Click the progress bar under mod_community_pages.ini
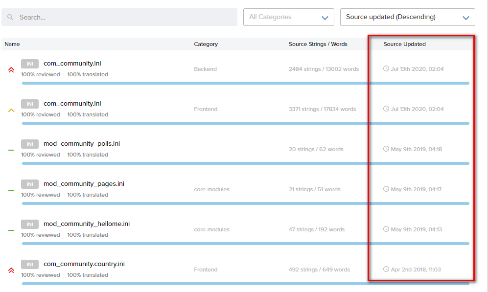 point(245,203)
